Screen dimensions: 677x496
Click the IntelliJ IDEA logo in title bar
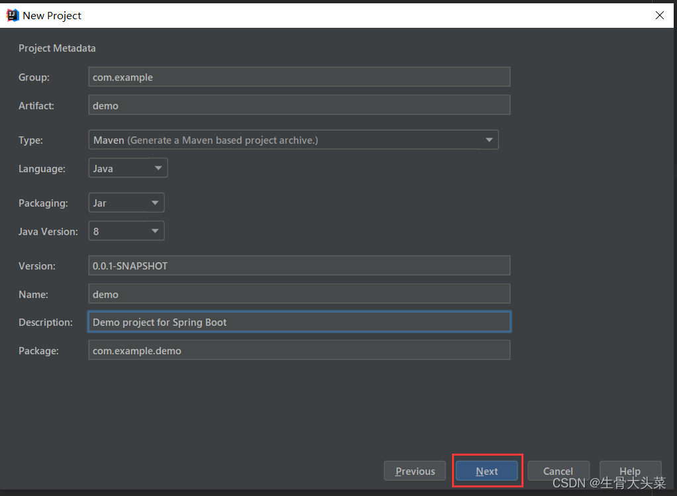coord(11,15)
